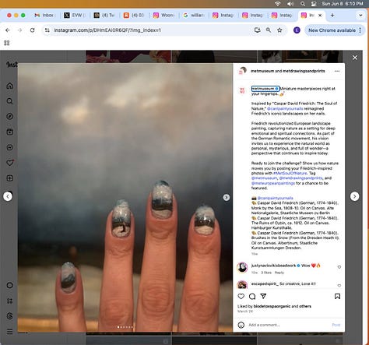This screenshot has height=345, width=369.
Task: Share the post using the paper plane icon
Action: coord(263,296)
